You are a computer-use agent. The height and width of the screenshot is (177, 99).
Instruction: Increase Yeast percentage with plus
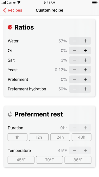point(86,70)
